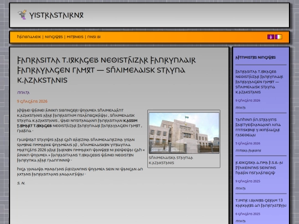Switch language using the purple, white and yellow striped flag
This screenshot has width=299, height=224.
[x=279, y=37]
